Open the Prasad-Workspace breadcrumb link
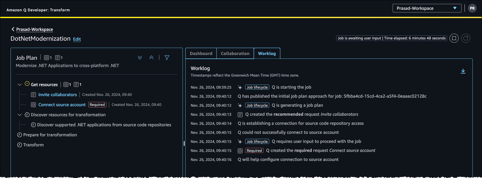Image resolution: width=482 pixels, height=178 pixels. [34, 29]
